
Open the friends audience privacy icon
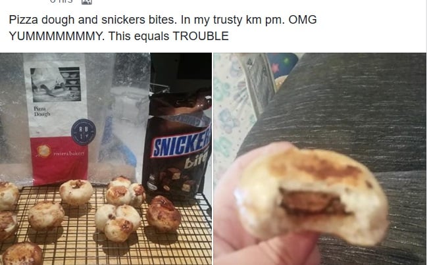pos(87,1)
